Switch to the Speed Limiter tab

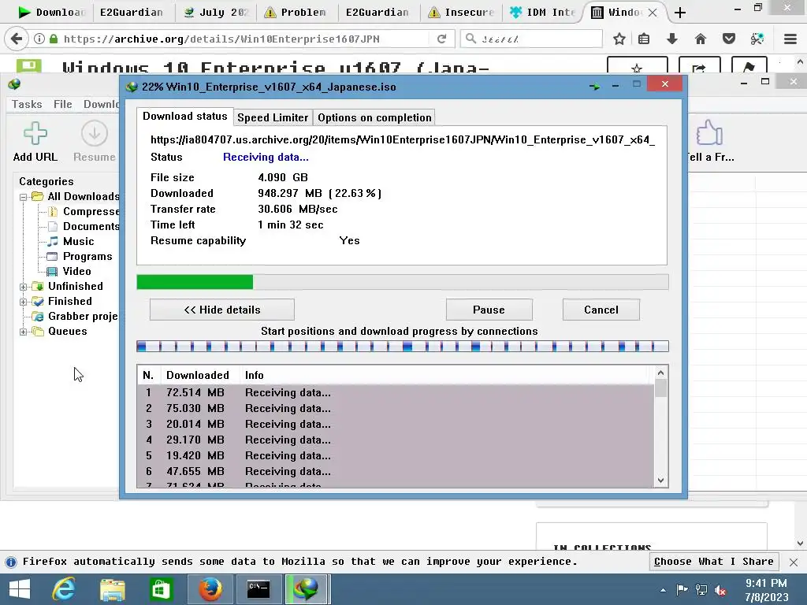273,118
